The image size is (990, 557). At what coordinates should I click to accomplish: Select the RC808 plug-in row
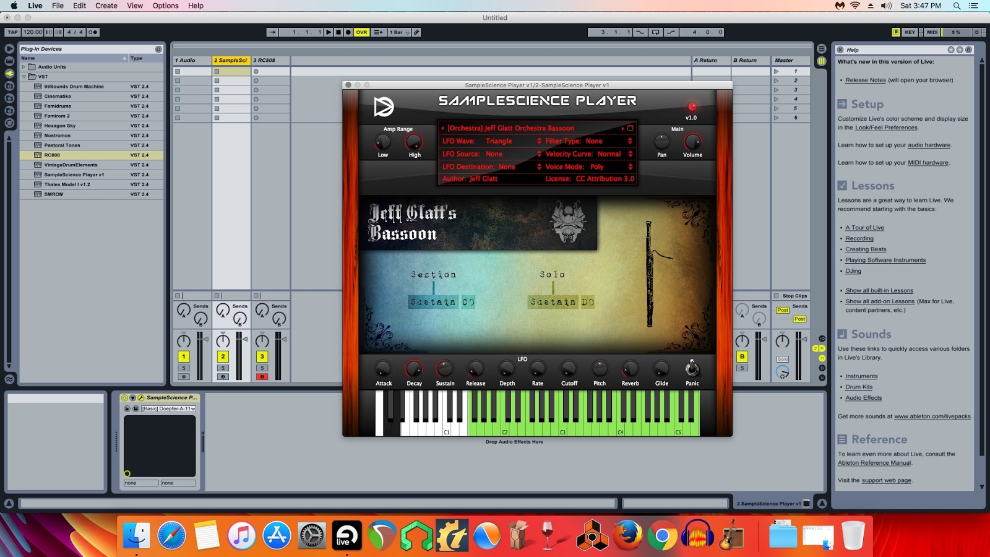point(92,155)
